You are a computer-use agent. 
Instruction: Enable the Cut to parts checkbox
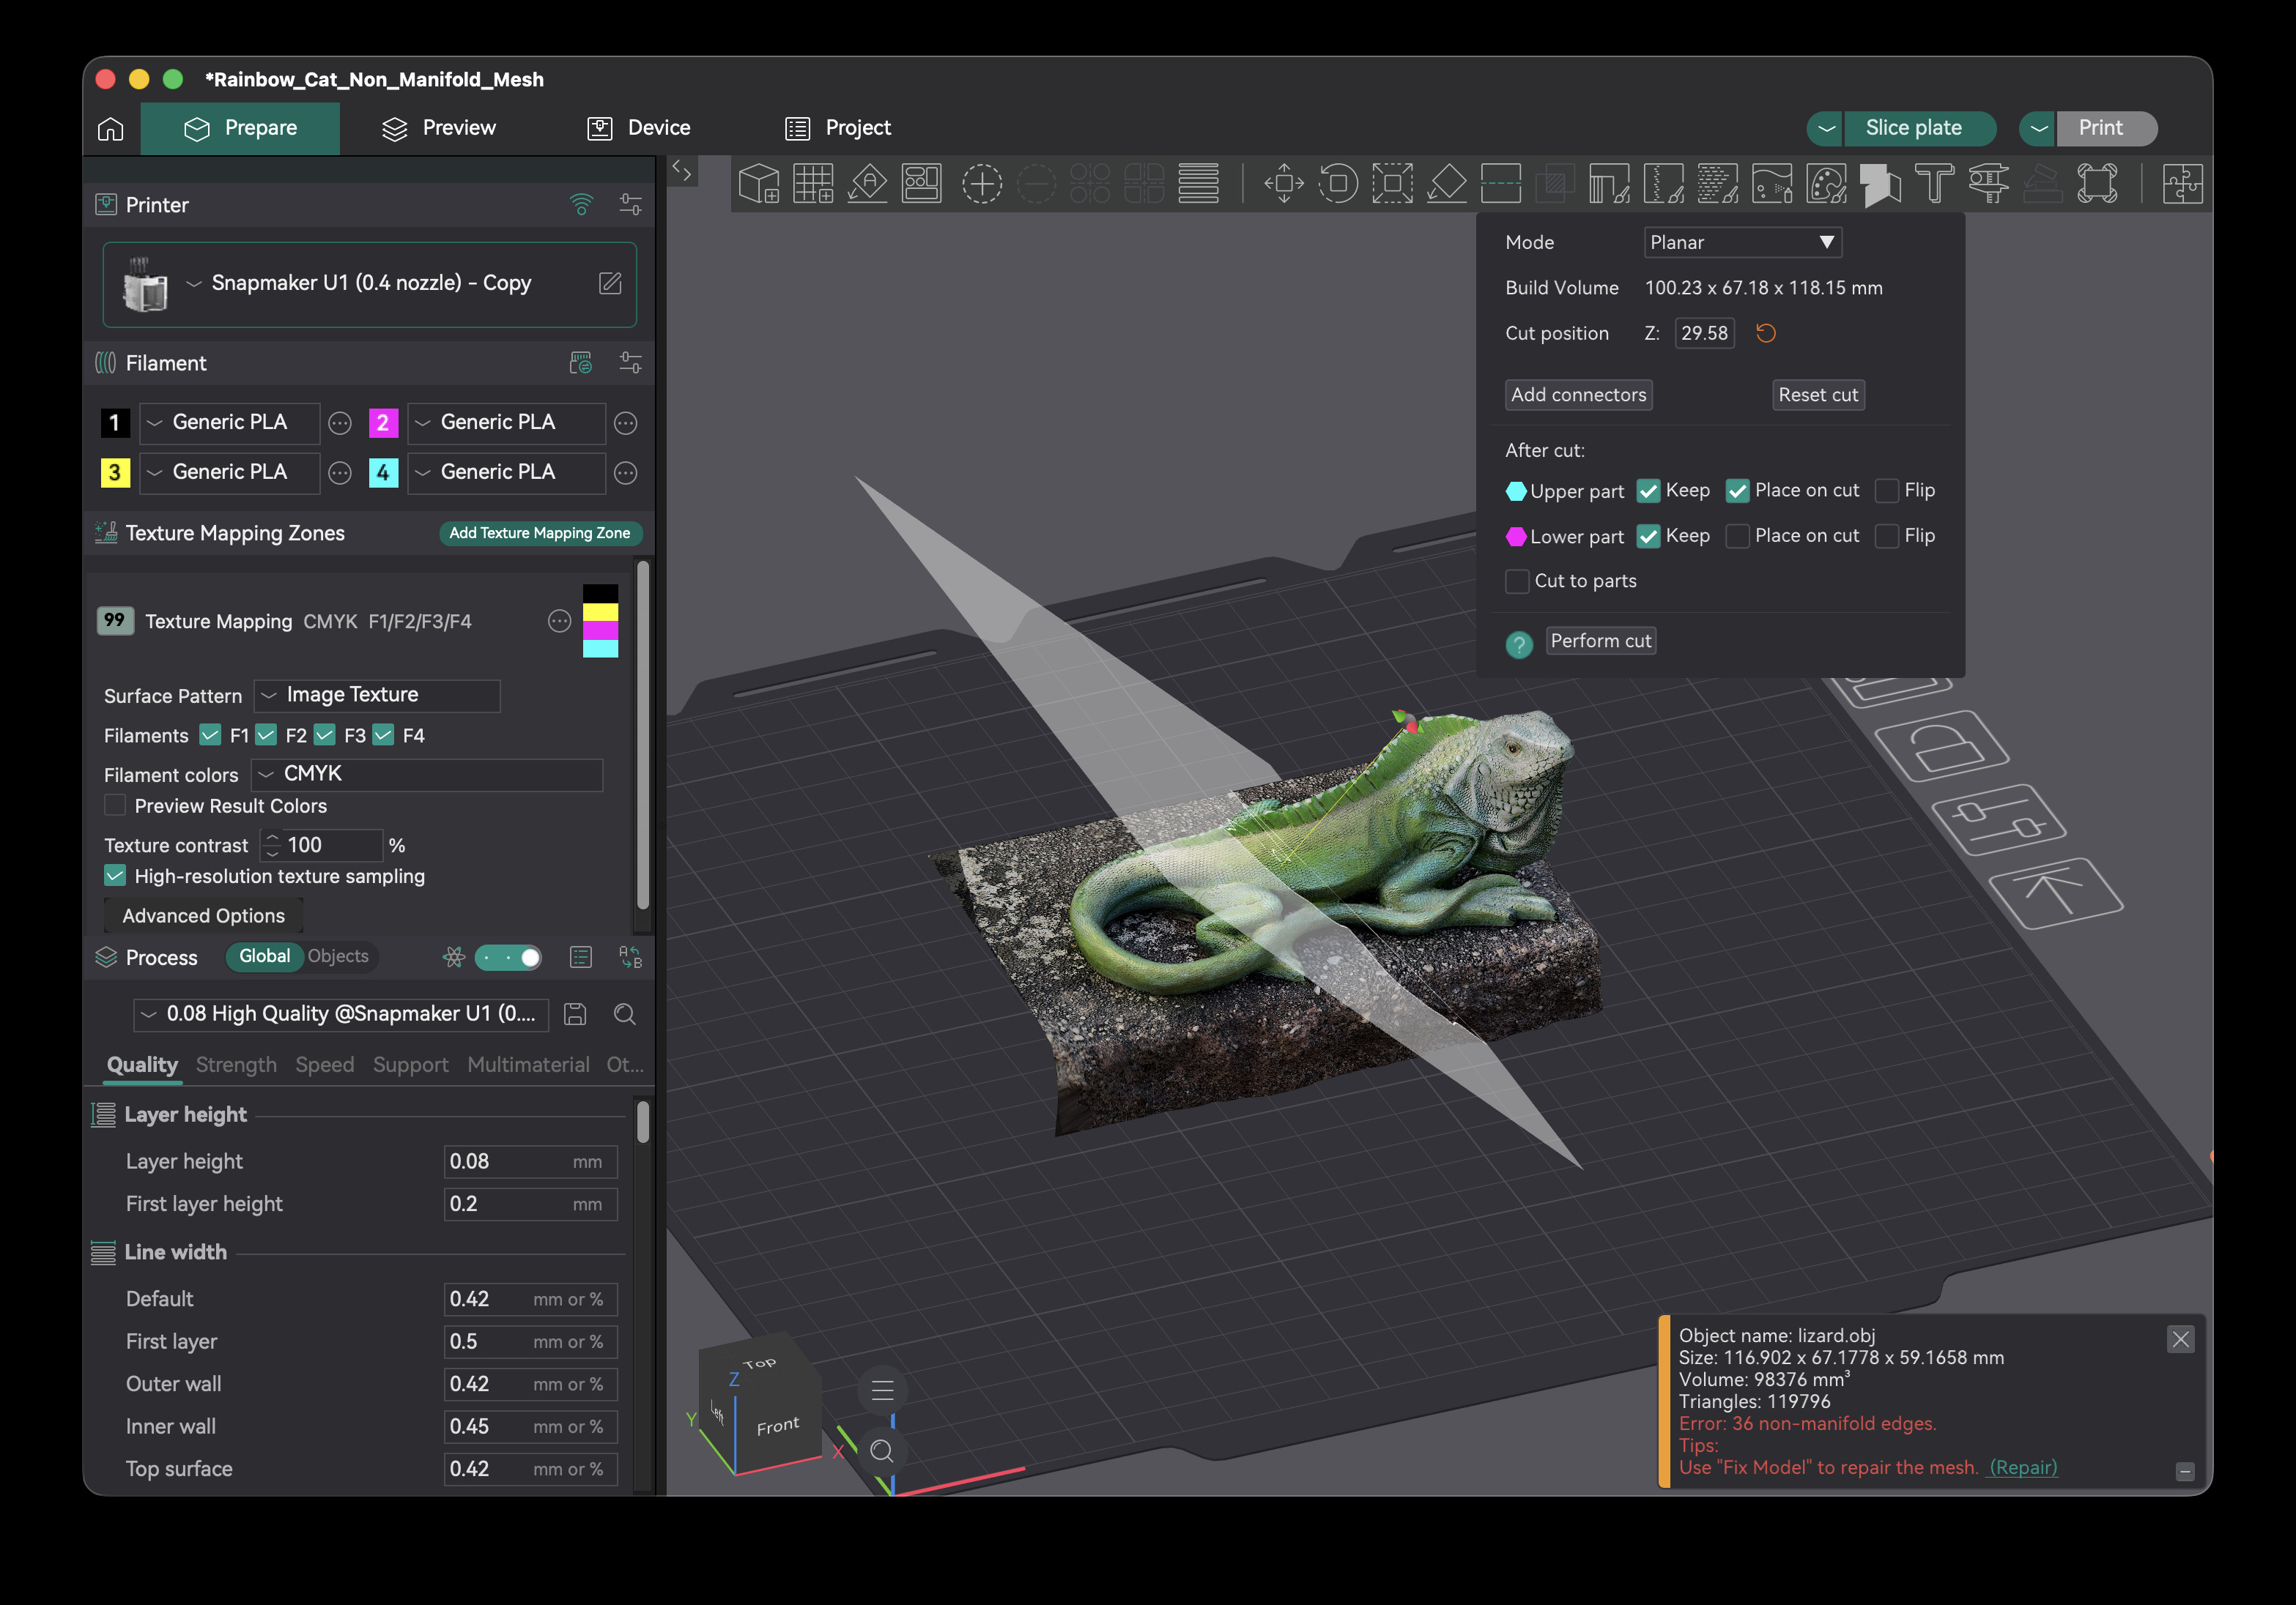[1517, 581]
